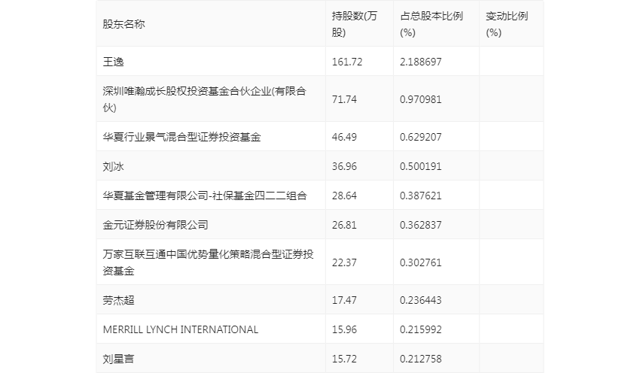Select the value 46.49
The width and height of the screenshot is (640, 373).
click(344, 137)
